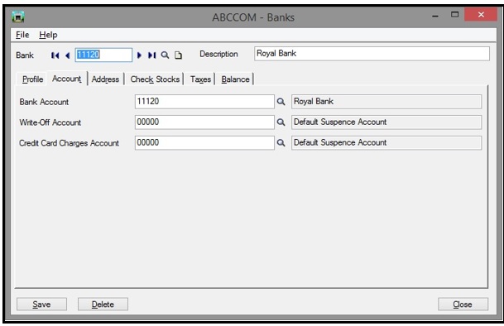This screenshot has width=504, height=326.
Task: Click the Description field Royal Bank
Action: point(372,54)
